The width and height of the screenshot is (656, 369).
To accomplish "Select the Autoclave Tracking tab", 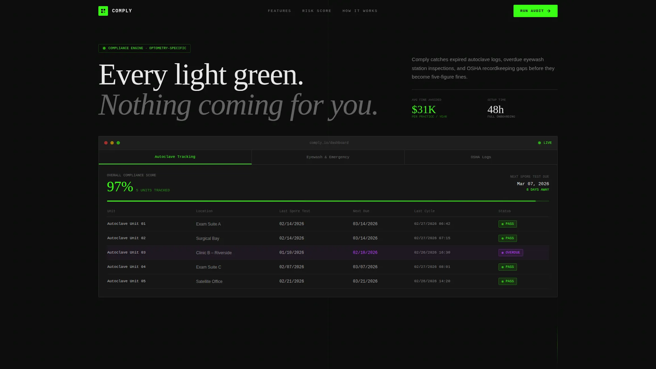I will tap(175, 157).
